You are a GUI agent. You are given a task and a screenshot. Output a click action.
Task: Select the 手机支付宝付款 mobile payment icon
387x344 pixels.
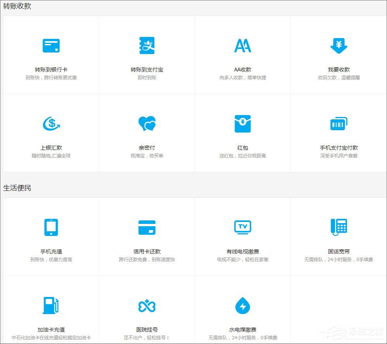pyautogui.click(x=338, y=123)
